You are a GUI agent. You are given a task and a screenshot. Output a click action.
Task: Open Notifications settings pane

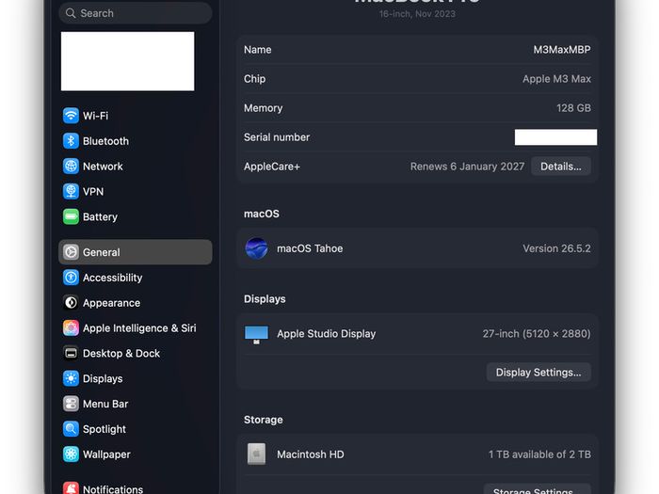136,488
